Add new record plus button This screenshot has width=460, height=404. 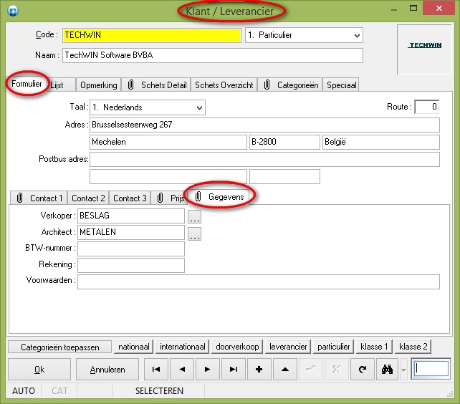click(259, 369)
